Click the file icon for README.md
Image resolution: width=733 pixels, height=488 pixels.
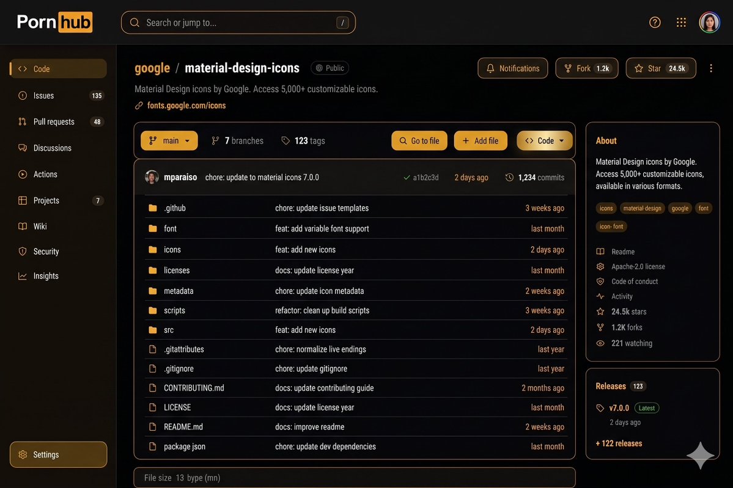pyautogui.click(x=152, y=426)
